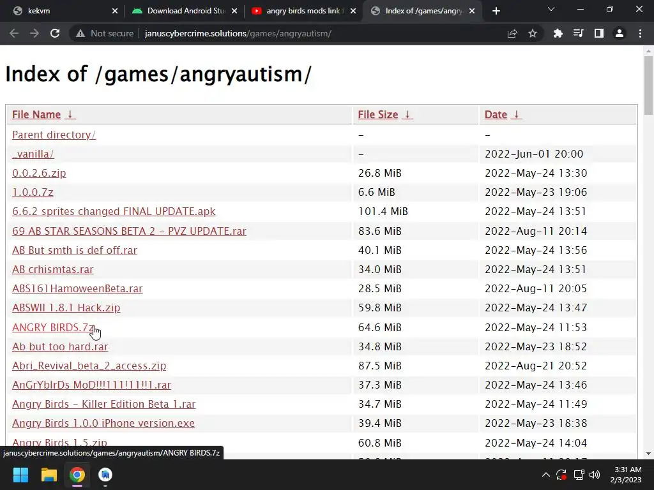Open File Explorer from the taskbar

coord(49,475)
